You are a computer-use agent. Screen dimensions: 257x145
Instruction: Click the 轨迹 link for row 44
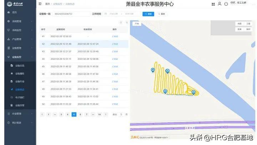(x=115, y=59)
